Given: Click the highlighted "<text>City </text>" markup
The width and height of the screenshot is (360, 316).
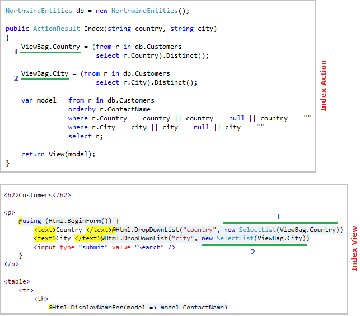Looking at the screenshot, I should coord(67,238).
